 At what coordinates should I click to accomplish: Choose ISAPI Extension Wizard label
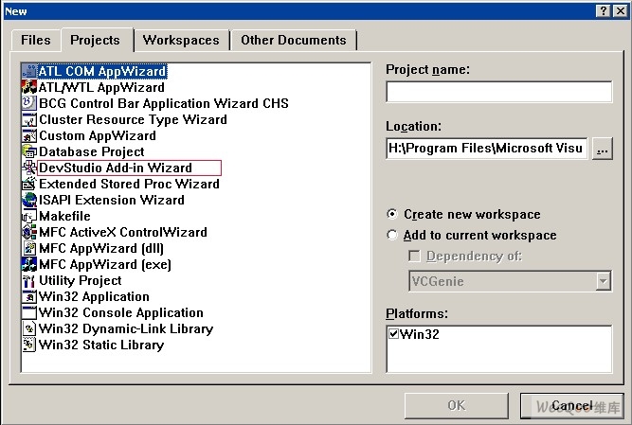(x=112, y=200)
